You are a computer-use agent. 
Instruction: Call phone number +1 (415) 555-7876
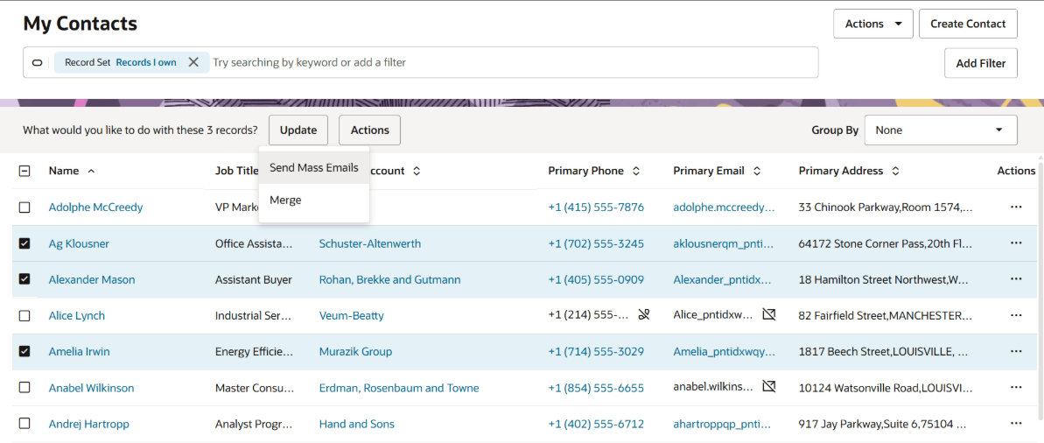[596, 207]
